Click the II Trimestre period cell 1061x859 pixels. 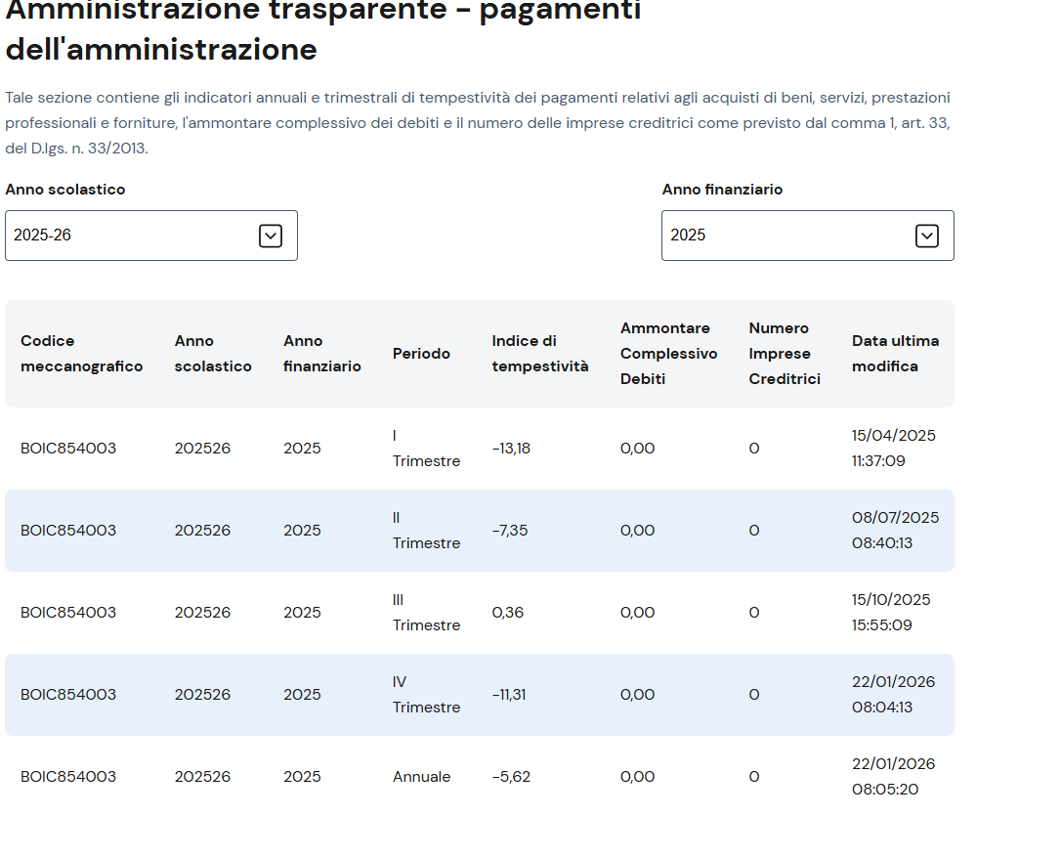tap(426, 531)
